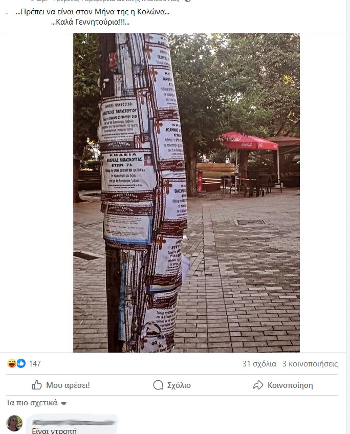Click the thumbs-up icon beside Μου αρέσει!
This screenshot has width=350, height=434.
pyautogui.click(x=36, y=385)
